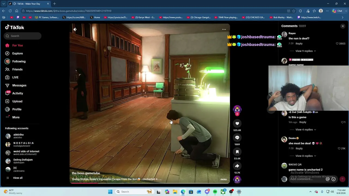
Task: Mute the video with the speaker icon
Action: [x=75, y=29]
